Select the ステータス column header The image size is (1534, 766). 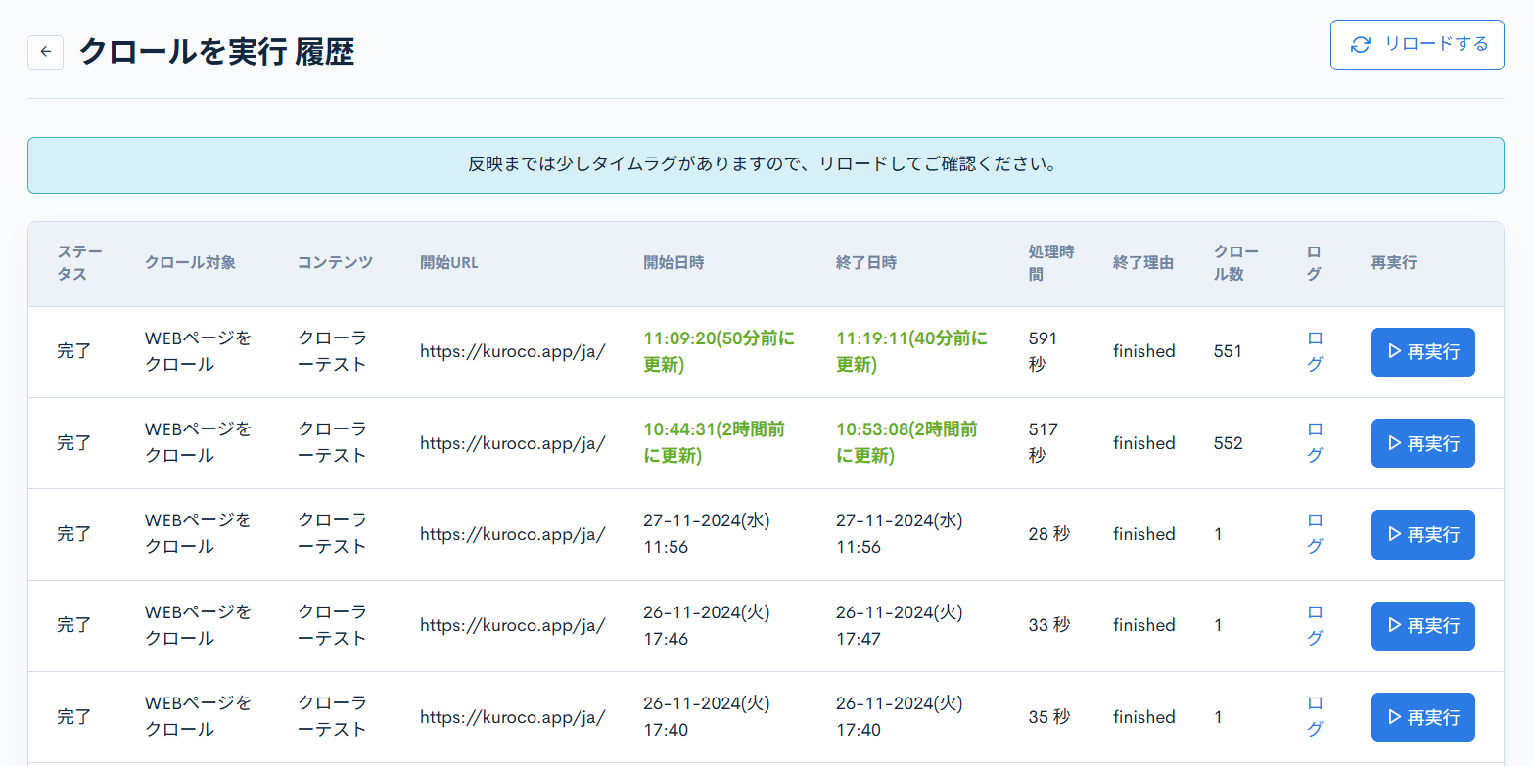pyautogui.click(x=80, y=262)
